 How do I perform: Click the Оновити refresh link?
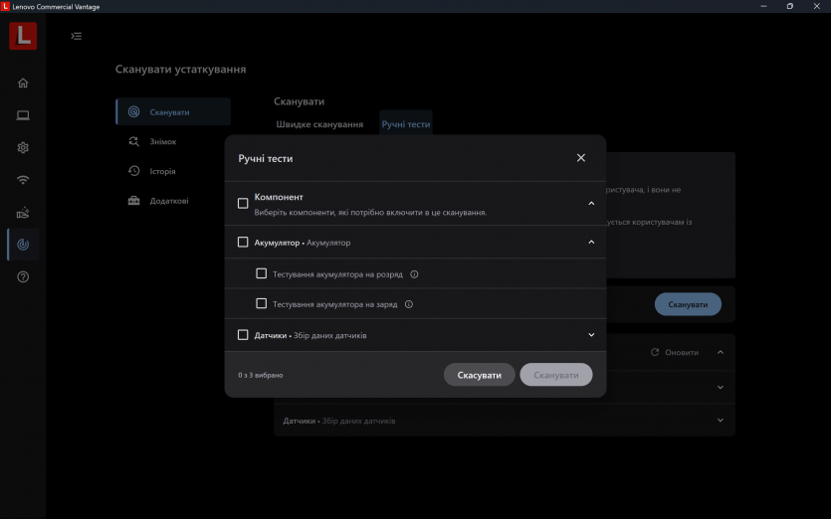coord(675,352)
